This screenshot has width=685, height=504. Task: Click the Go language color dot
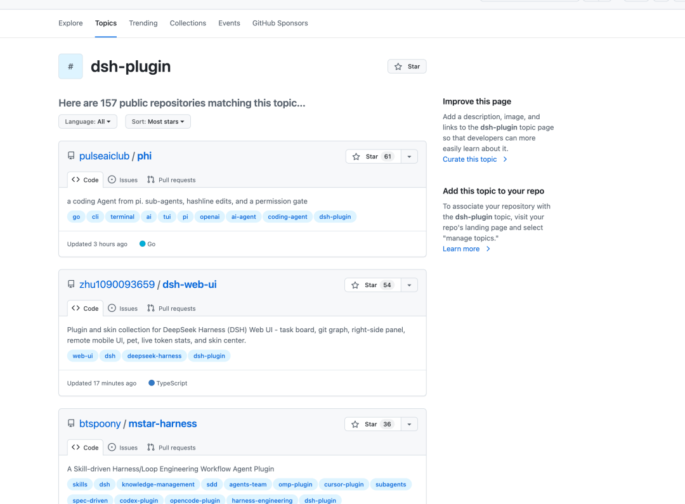pos(143,243)
